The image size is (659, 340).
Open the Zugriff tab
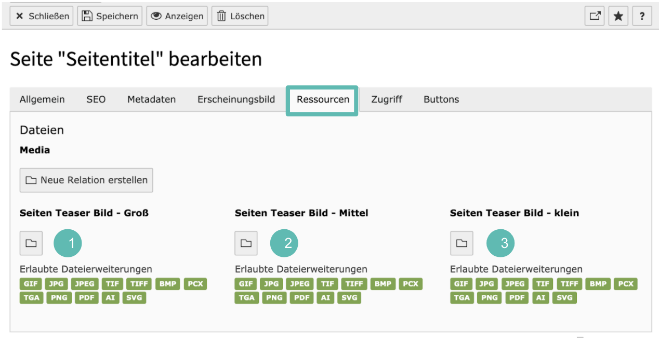coord(387,99)
